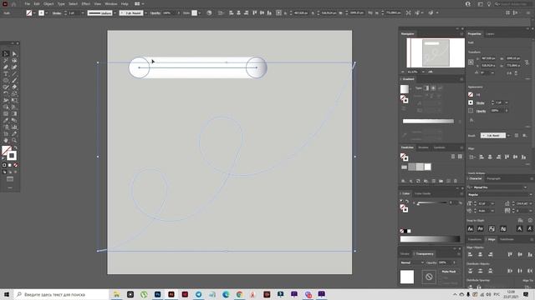Open the Window menu

coord(111,3)
